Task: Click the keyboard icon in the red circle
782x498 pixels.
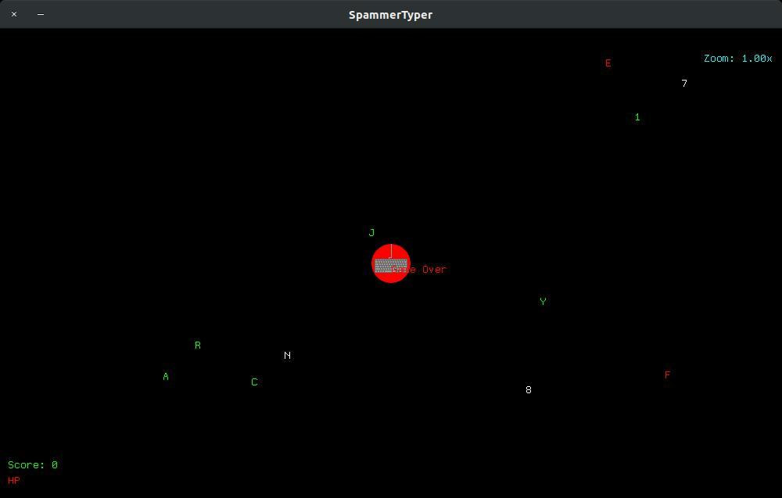Action: coord(390,265)
